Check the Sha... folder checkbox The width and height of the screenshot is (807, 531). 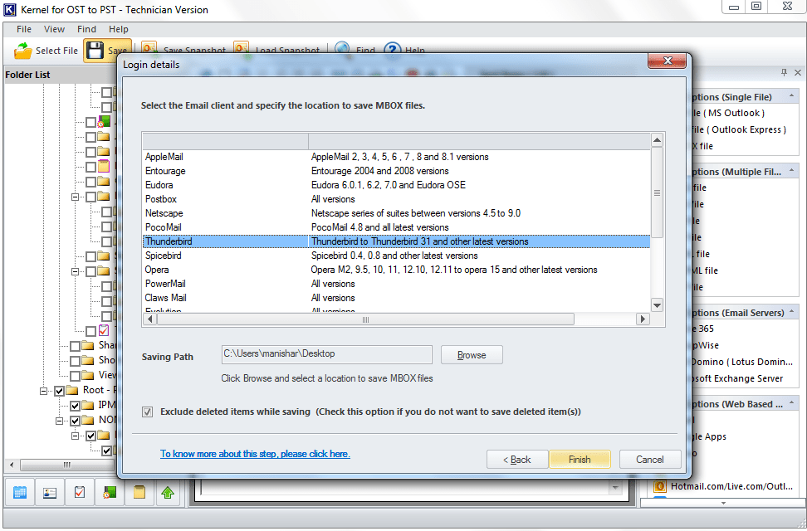click(75, 346)
